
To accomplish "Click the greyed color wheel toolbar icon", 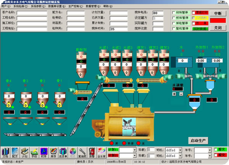I will pos(73,152).
